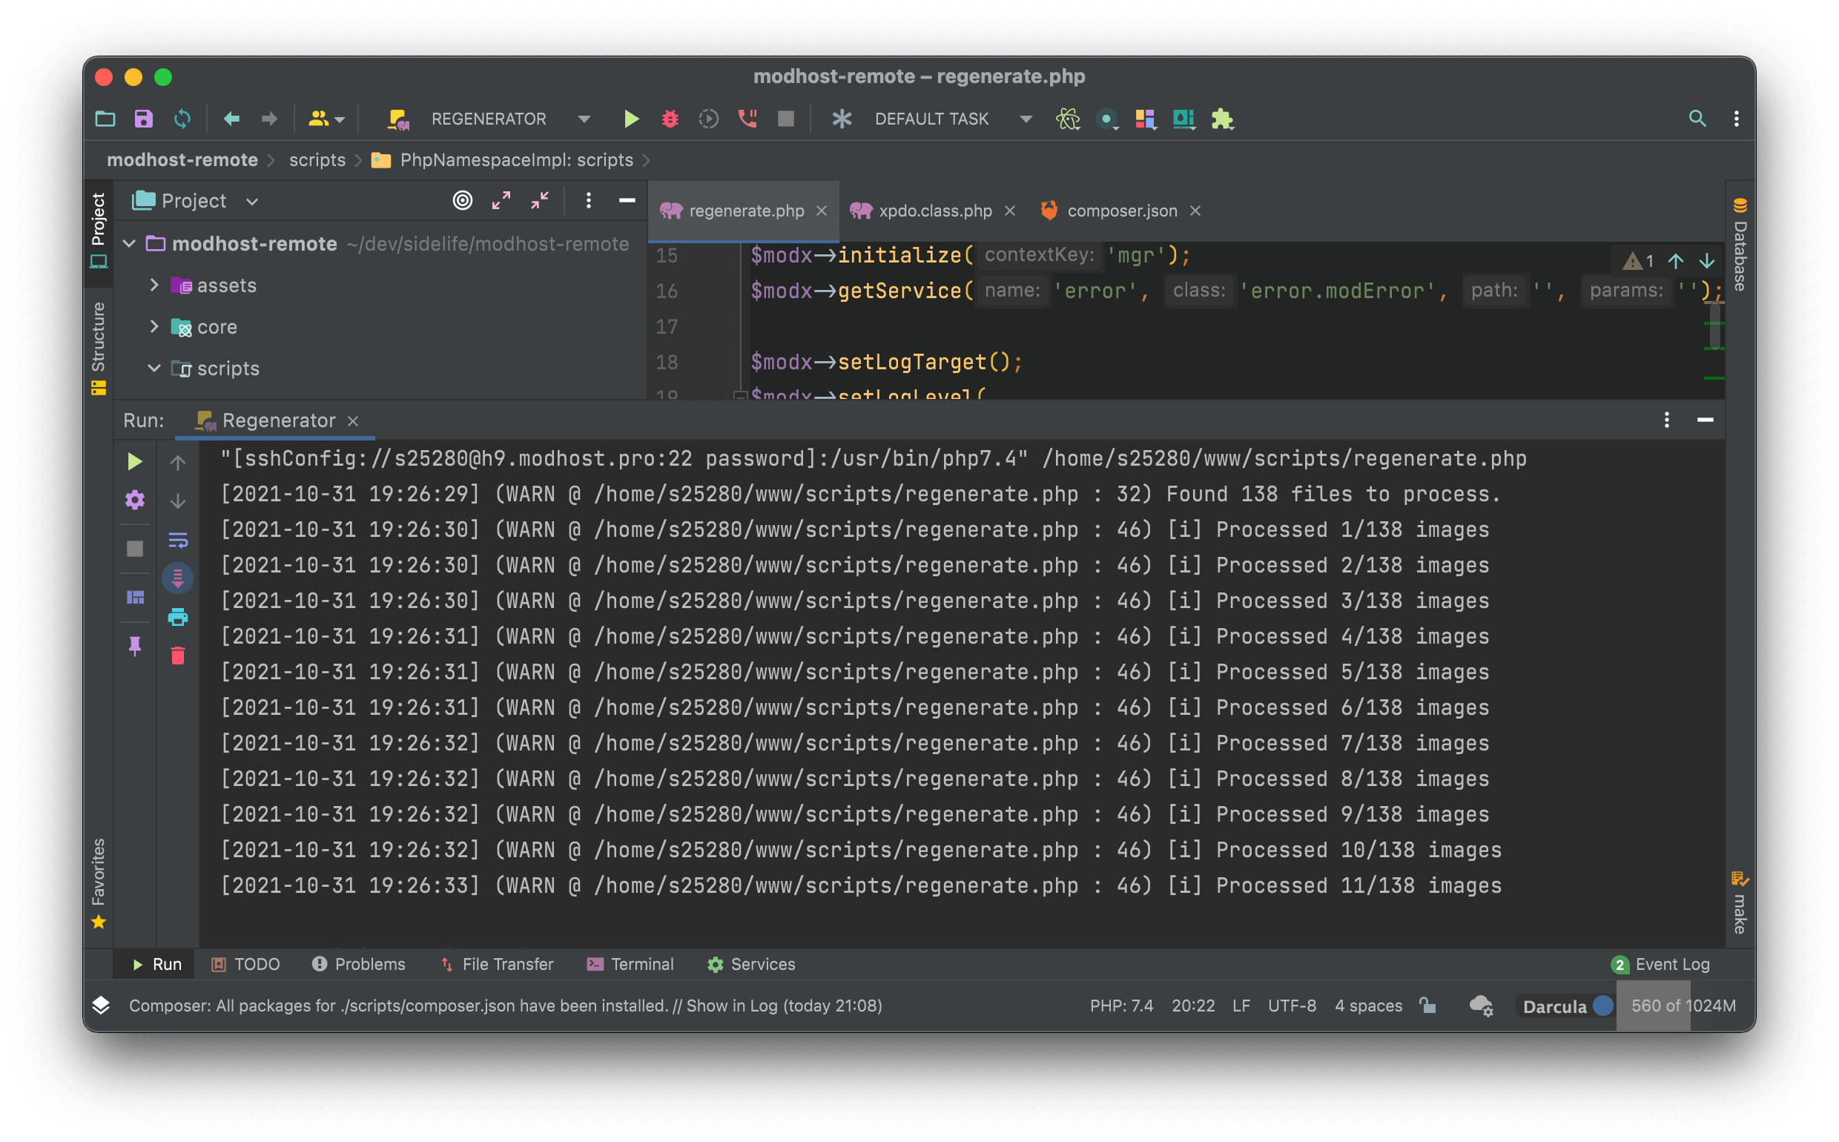Open Problems tool window
1839x1142 pixels.
pos(359,965)
